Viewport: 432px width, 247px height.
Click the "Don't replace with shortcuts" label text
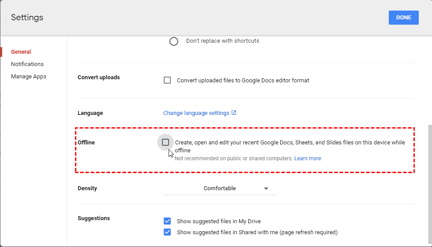[x=222, y=41]
